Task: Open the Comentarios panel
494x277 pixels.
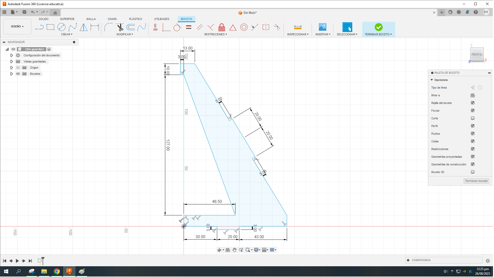Action: coord(421,260)
